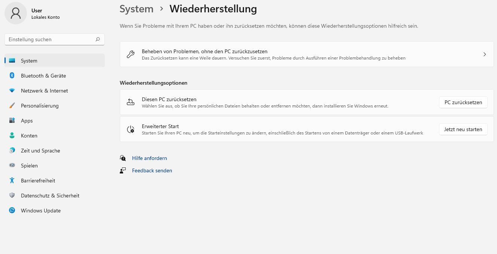Open Zeit und Sprache settings
Image resolution: width=497 pixels, height=254 pixels.
(40, 151)
